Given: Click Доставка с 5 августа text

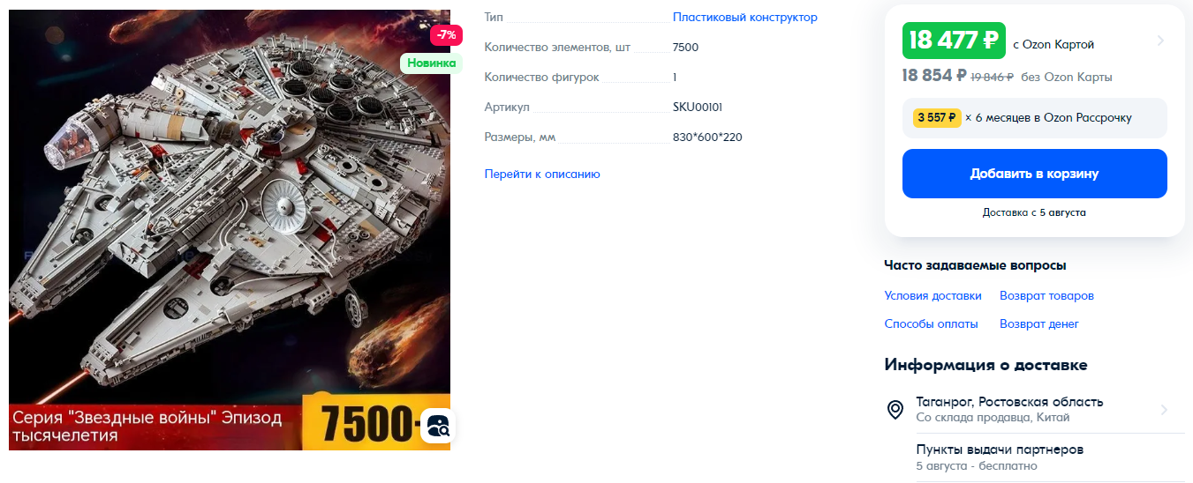Looking at the screenshot, I should point(1034,212).
